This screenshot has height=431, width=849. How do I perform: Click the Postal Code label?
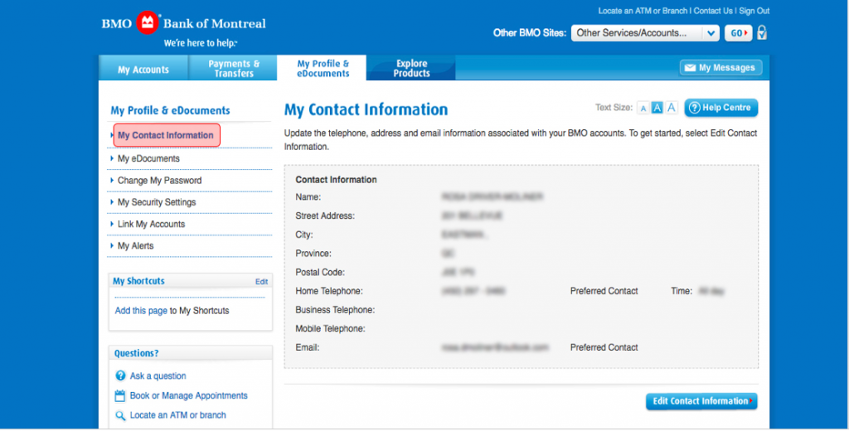point(320,273)
